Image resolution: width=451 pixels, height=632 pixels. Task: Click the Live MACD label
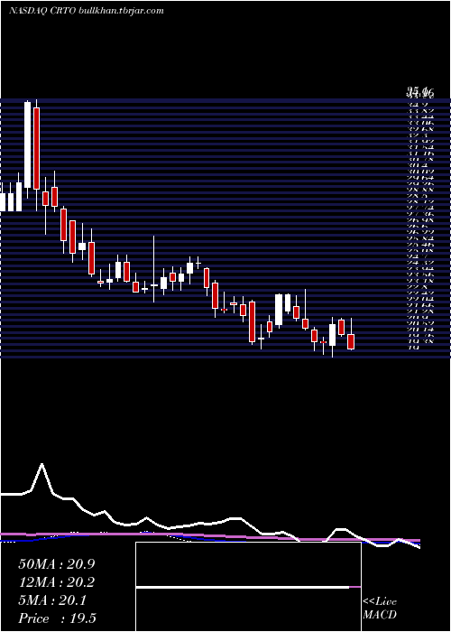pos(380,609)
